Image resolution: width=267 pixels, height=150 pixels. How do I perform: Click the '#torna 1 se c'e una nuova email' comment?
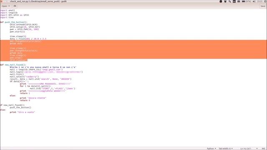43,67
